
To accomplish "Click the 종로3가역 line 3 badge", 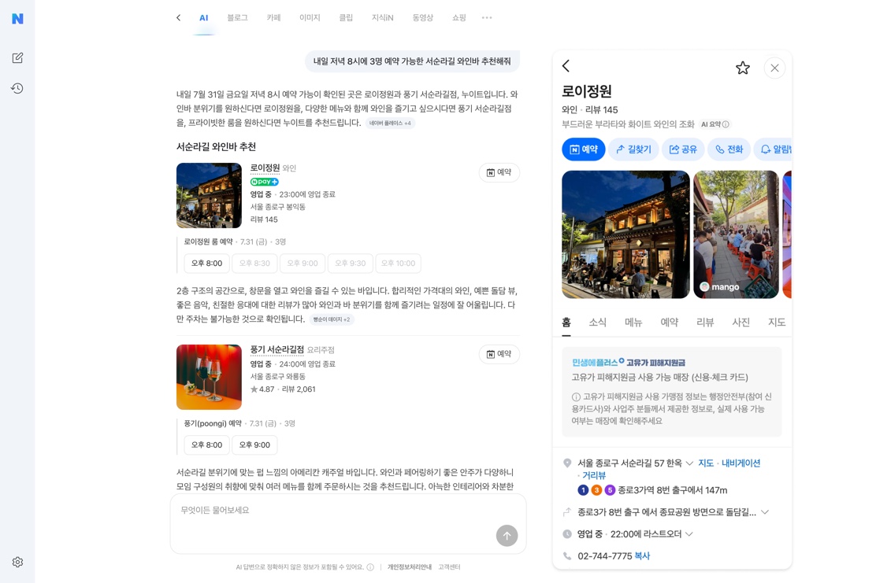I will click(596, 490).
